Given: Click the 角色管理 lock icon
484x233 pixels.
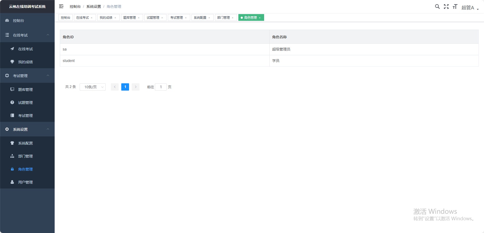Looking at the screenshot, I should tap(12, 169).
